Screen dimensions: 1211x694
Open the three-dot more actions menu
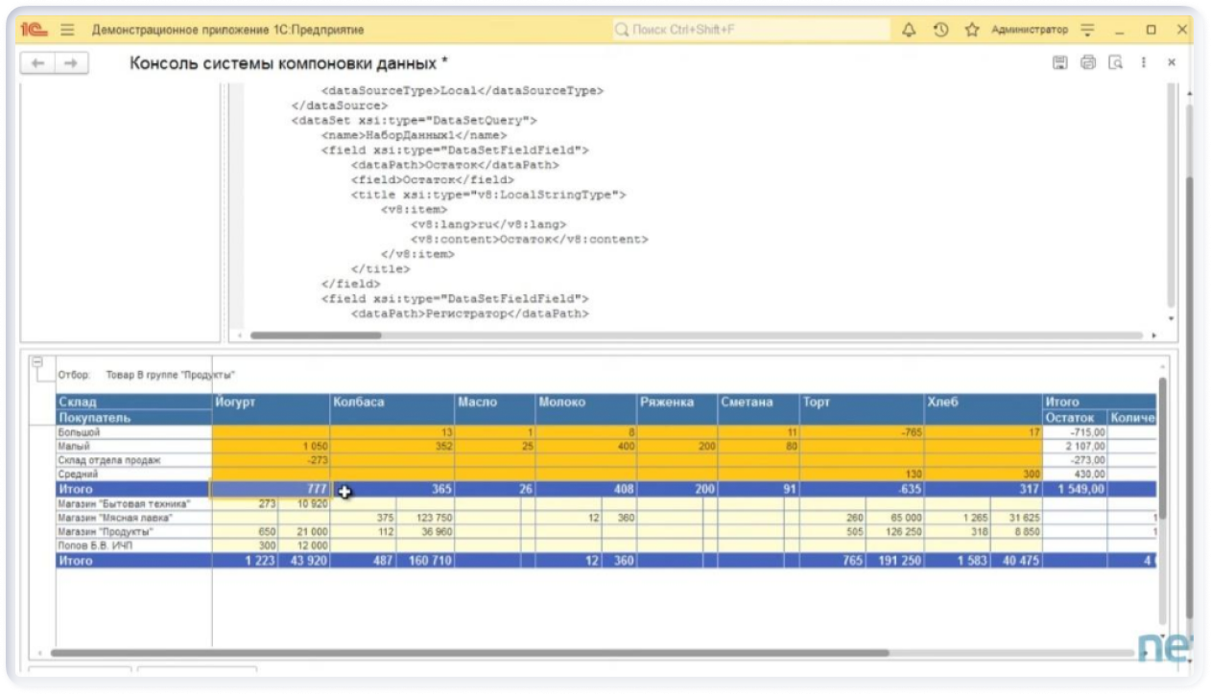1143,62
